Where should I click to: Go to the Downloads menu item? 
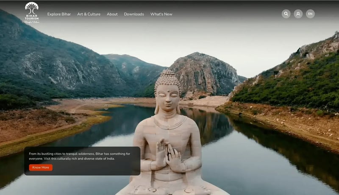(x=134, y=14)
